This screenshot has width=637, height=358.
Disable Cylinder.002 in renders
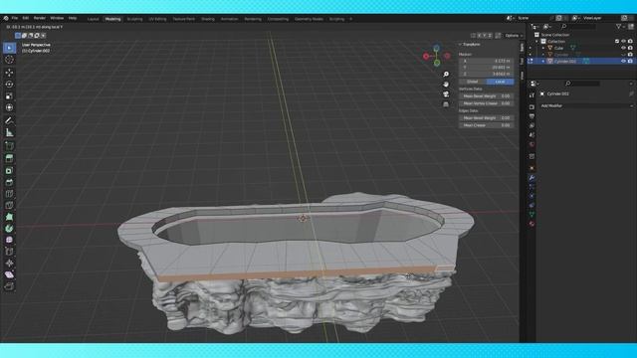click(x=630, y=61)
